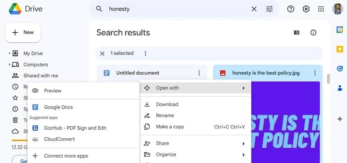Image resolution: width=347 pixels, height=163 pixels.
Task: Open Google Keep side panel icon
Action: pos(340,49)
